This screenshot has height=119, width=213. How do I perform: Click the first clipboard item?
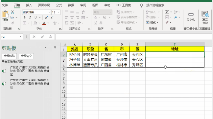26,71
